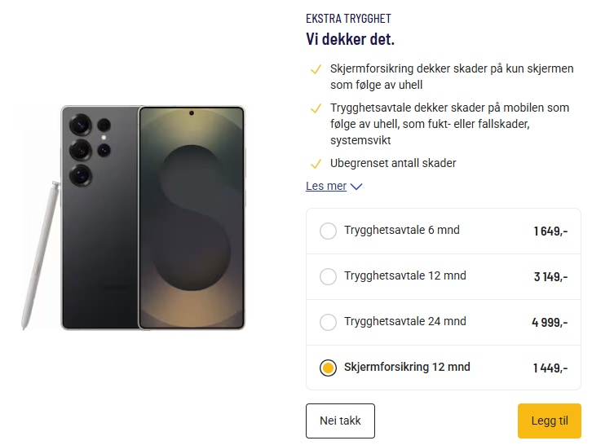Click the Nei takk button

pos(340,421)
